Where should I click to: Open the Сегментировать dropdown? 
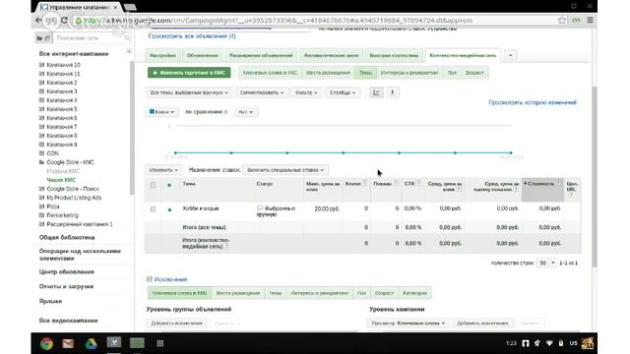pos(261,92)
